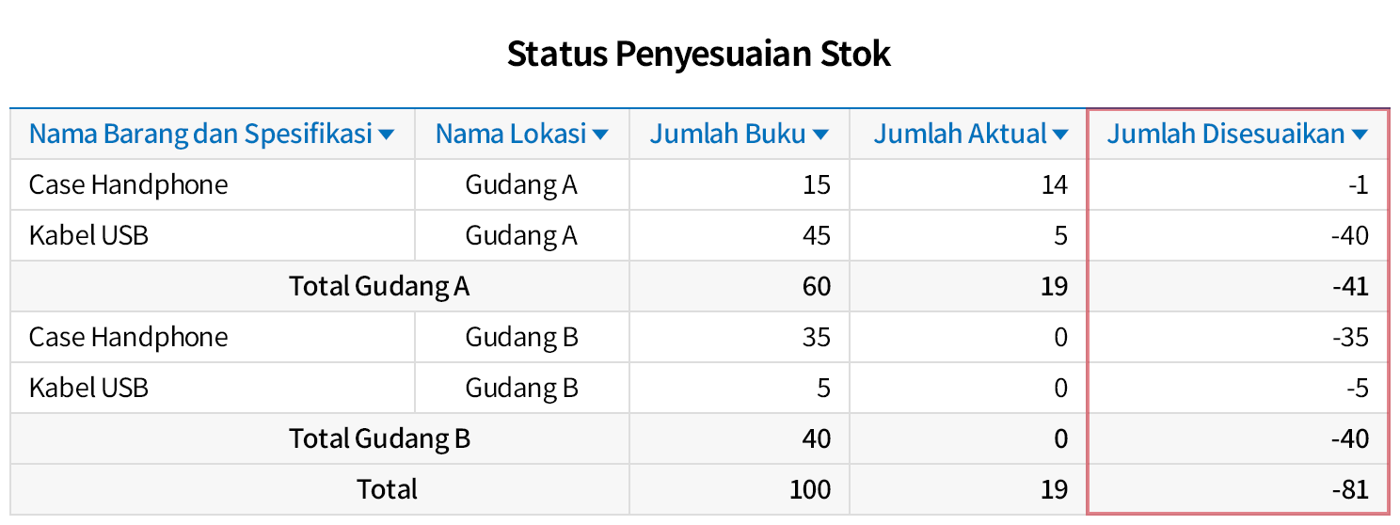Select Kabel USB in the Gudang B row
Image resolution: width=1400 pixels, height=525 pixels.
[88, 388]
